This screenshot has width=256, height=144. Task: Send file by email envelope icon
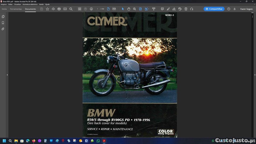pos(65,9)
